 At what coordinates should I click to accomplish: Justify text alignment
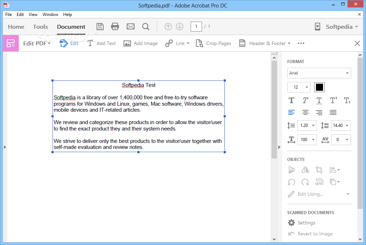[x=333, y=113]
